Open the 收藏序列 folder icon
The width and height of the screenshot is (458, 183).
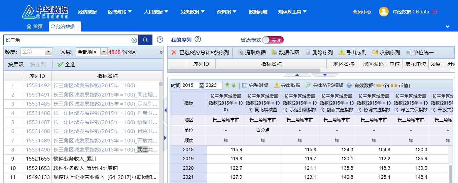tap(375, 53)
